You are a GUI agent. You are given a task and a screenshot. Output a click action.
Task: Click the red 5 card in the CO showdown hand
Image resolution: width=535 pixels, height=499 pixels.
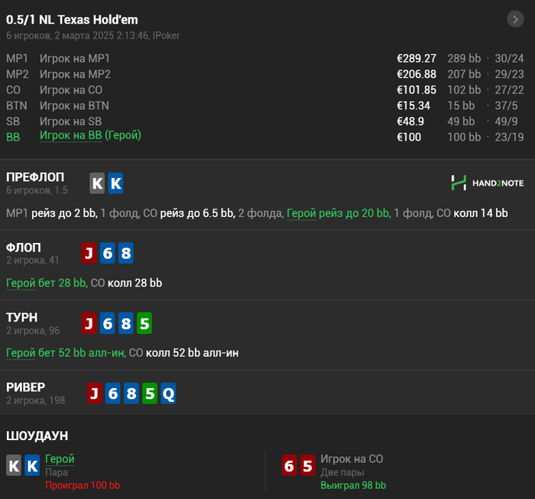pyautogui.click(x=308, y=465)
